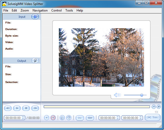Adjust the volume slider handle
Screen dimensions: 164x130
[142, 95]
